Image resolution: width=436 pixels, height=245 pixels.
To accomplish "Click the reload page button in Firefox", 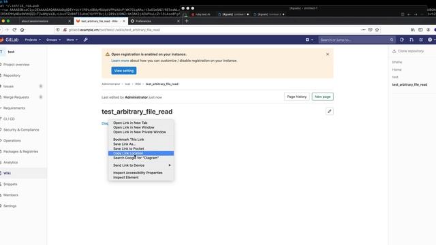I will click(14, 30).
